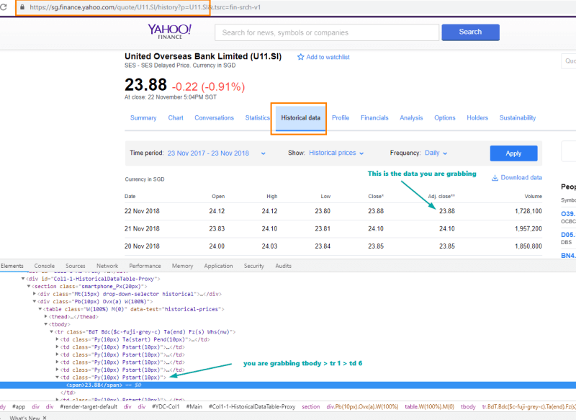Screen dimensions: 576x420
Task: Open the Summary tab
Action: pyautogui.click(x=143, y=118)
